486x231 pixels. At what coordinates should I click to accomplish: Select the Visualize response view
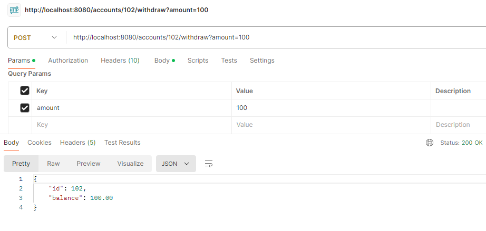tap(130, 164)
